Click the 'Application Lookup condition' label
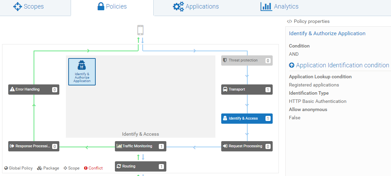Screen dimensions: 391x176 pos(320,77)
